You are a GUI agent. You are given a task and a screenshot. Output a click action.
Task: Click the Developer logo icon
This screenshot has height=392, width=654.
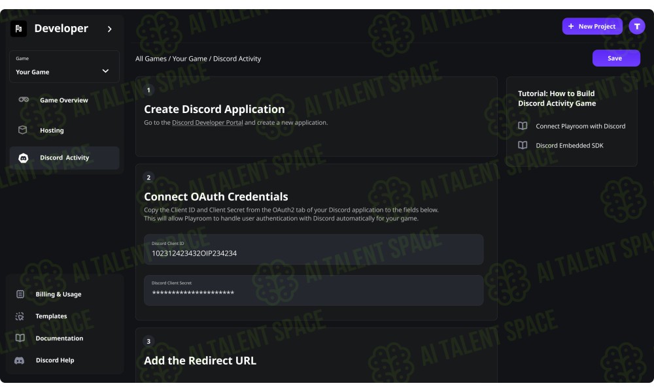(x=18, y=29)
